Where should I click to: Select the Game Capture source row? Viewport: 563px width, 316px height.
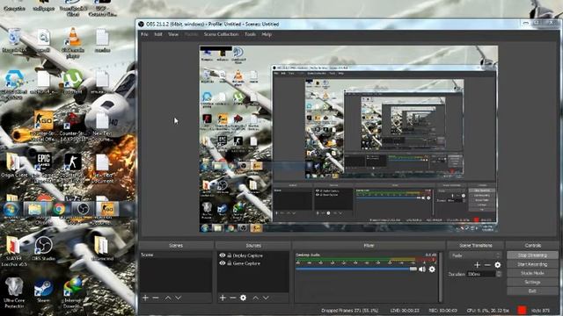pyautogui.click(x=253, y=263)
